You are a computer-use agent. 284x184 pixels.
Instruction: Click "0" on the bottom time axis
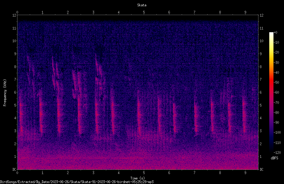[x=17, y=173]
